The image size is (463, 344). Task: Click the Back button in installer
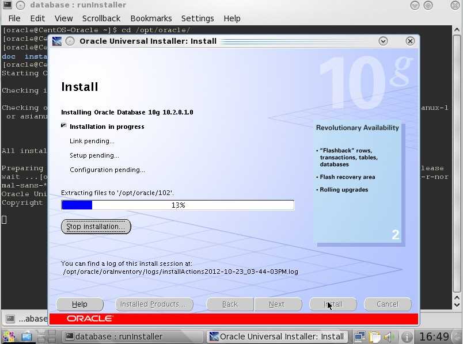point(230,304)
